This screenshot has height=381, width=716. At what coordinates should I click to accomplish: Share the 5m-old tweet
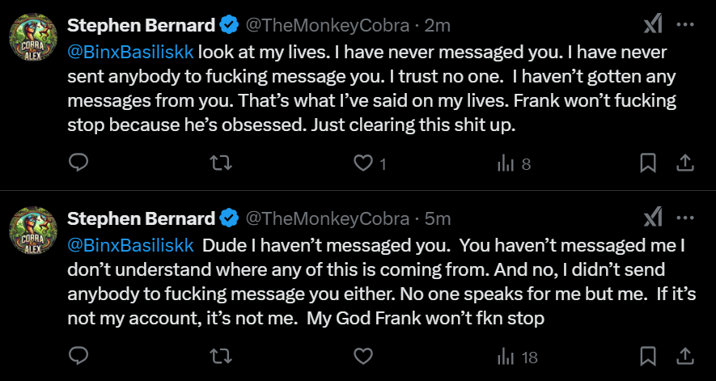[684, 356]
